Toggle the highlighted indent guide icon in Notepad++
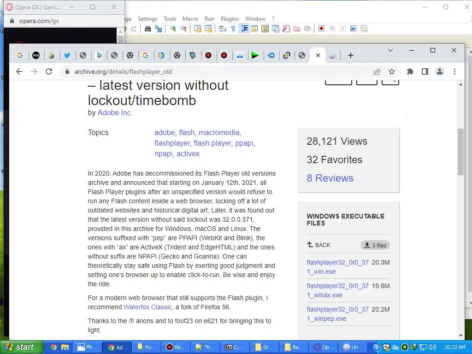The height and width of the screenshot is (354, 472). (244, 29)
